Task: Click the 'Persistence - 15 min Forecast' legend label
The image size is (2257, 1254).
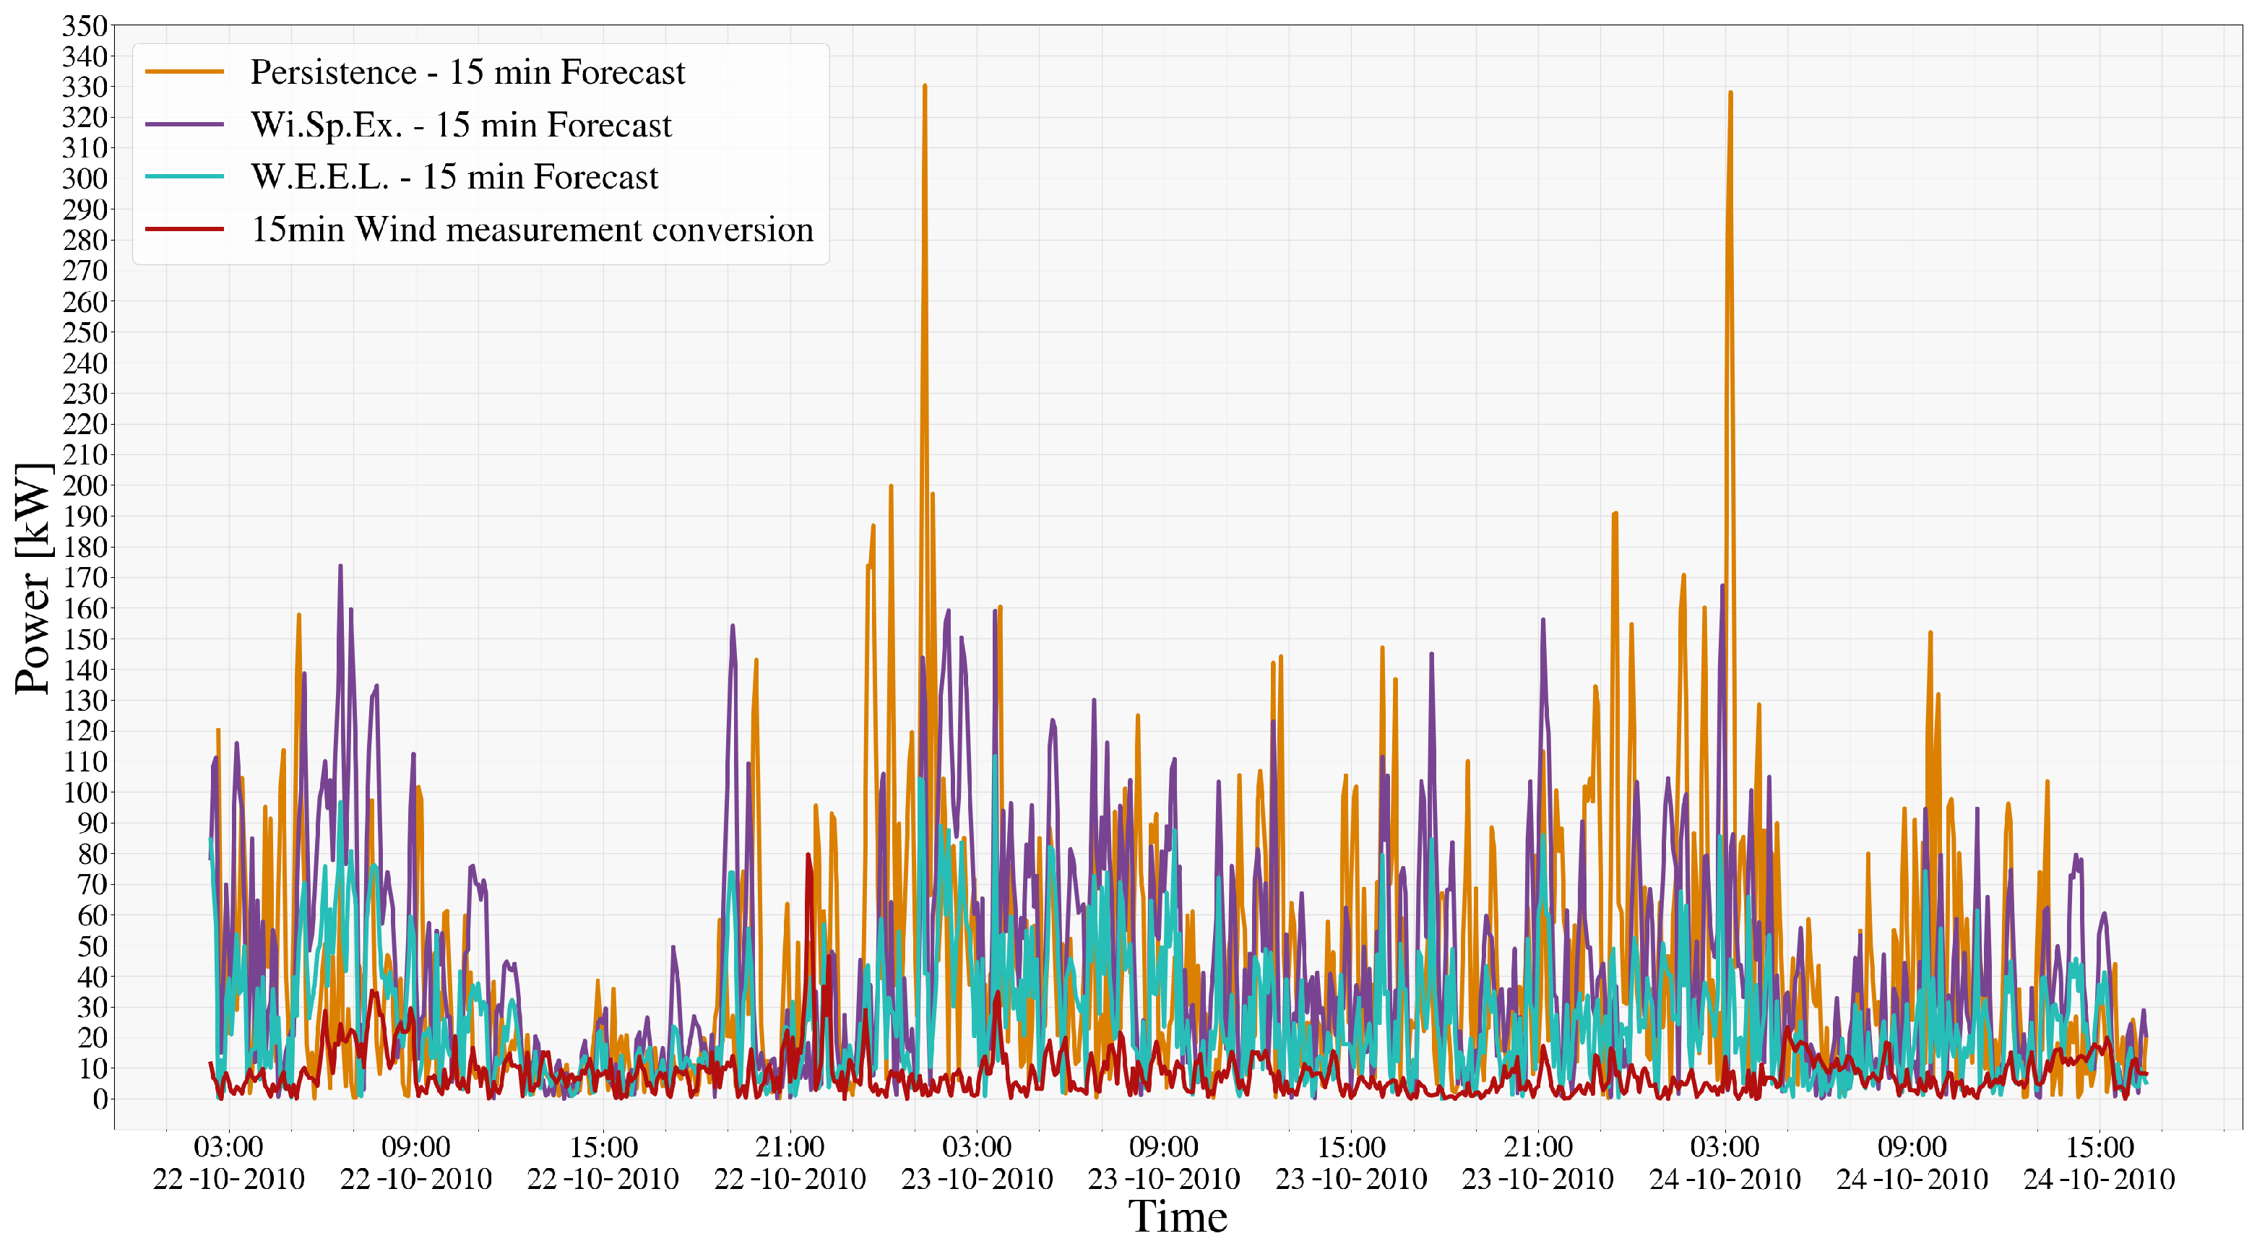Action: click(x=467, y=72)
